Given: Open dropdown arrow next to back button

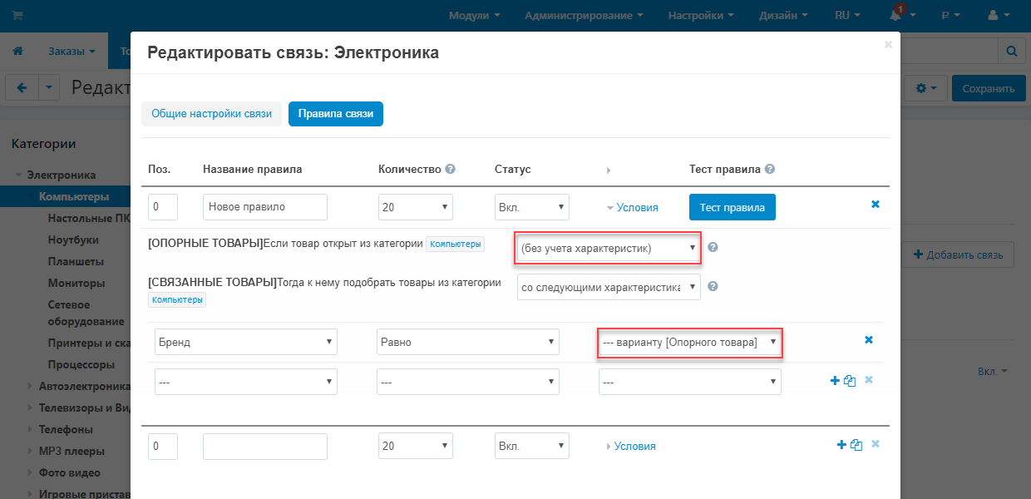Looking at the screenshot, I should click(49, 88).
